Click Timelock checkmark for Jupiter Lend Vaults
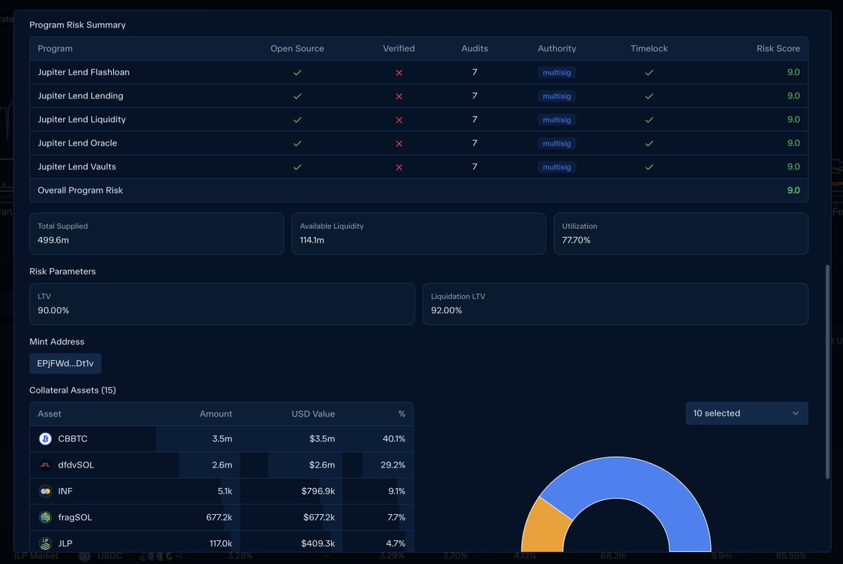The image size is (843, 564). click(649, 167)
